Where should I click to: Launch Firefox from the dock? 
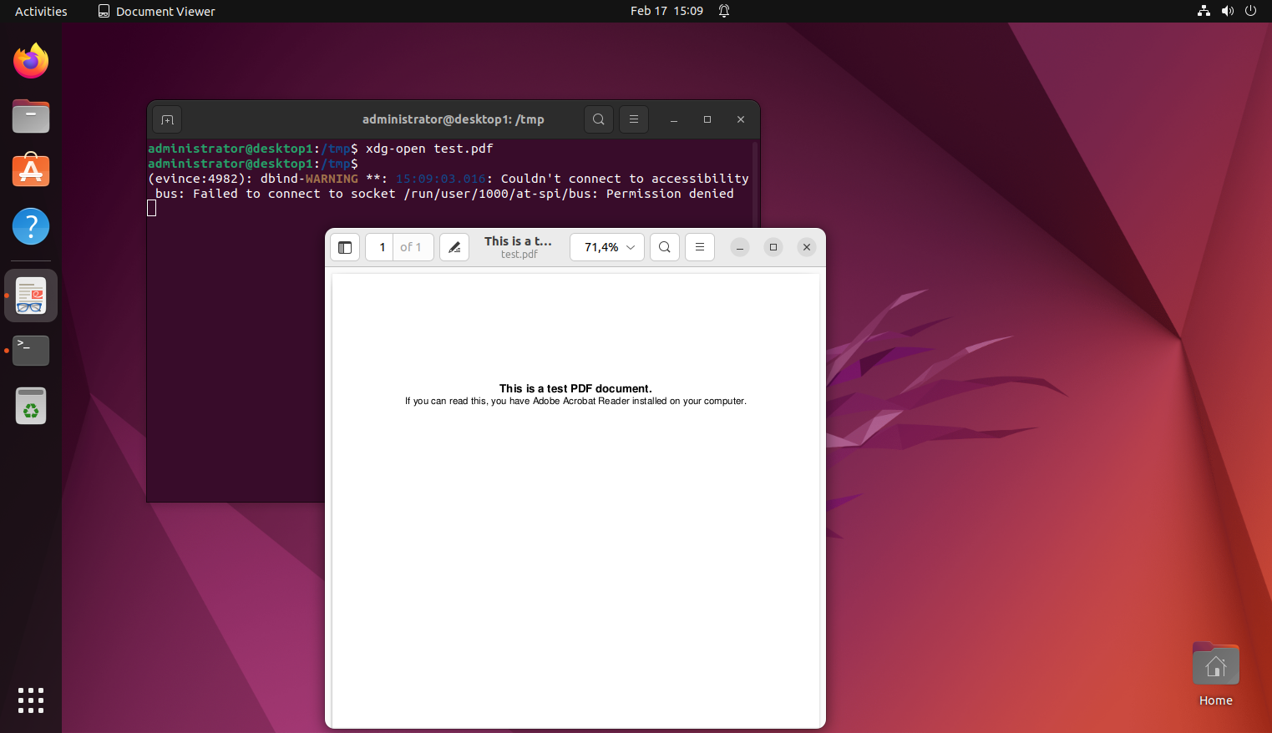30,60
